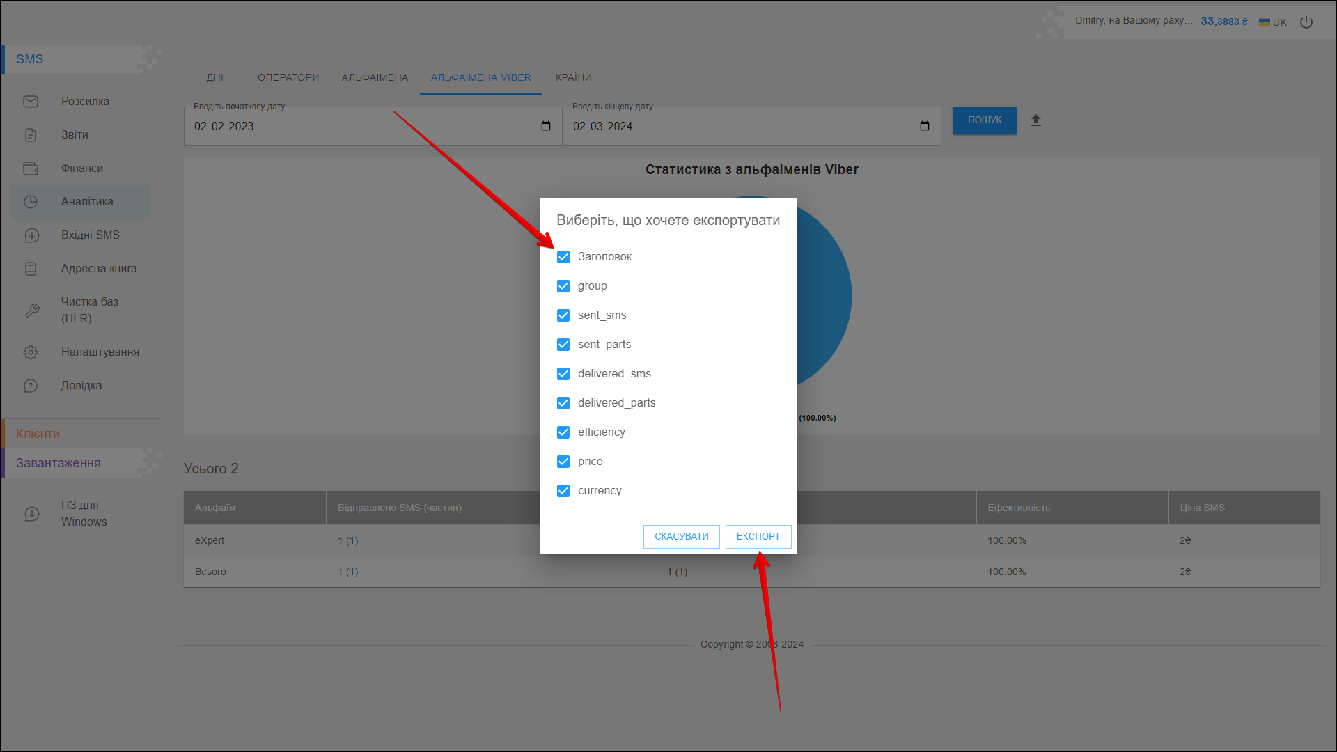This screenshot has height=752, width=1337.
Task: Click the power logout icon
Action: 1306,22
